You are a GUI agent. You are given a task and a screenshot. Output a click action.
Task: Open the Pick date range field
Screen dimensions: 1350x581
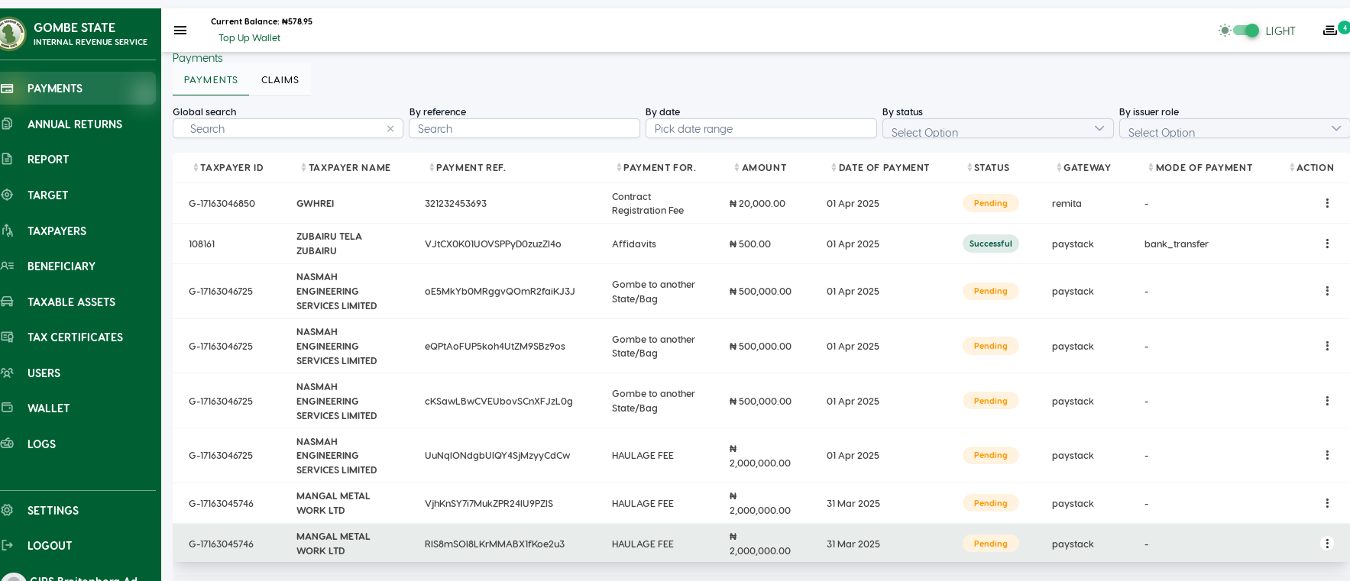pyautogui.click(x=761, y=129)
